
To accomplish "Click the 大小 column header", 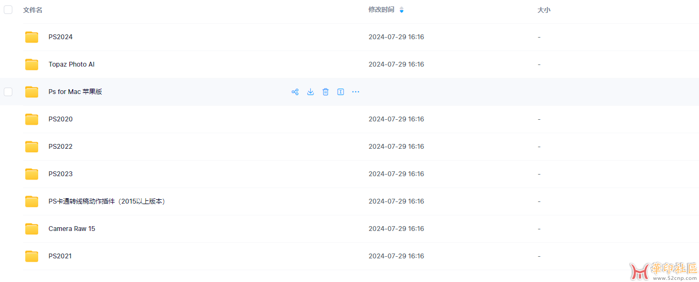I will [544, 10].
